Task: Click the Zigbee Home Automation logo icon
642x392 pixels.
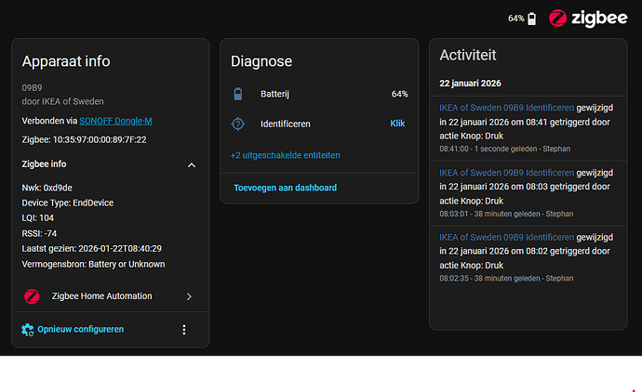Action: pos(32,296)
